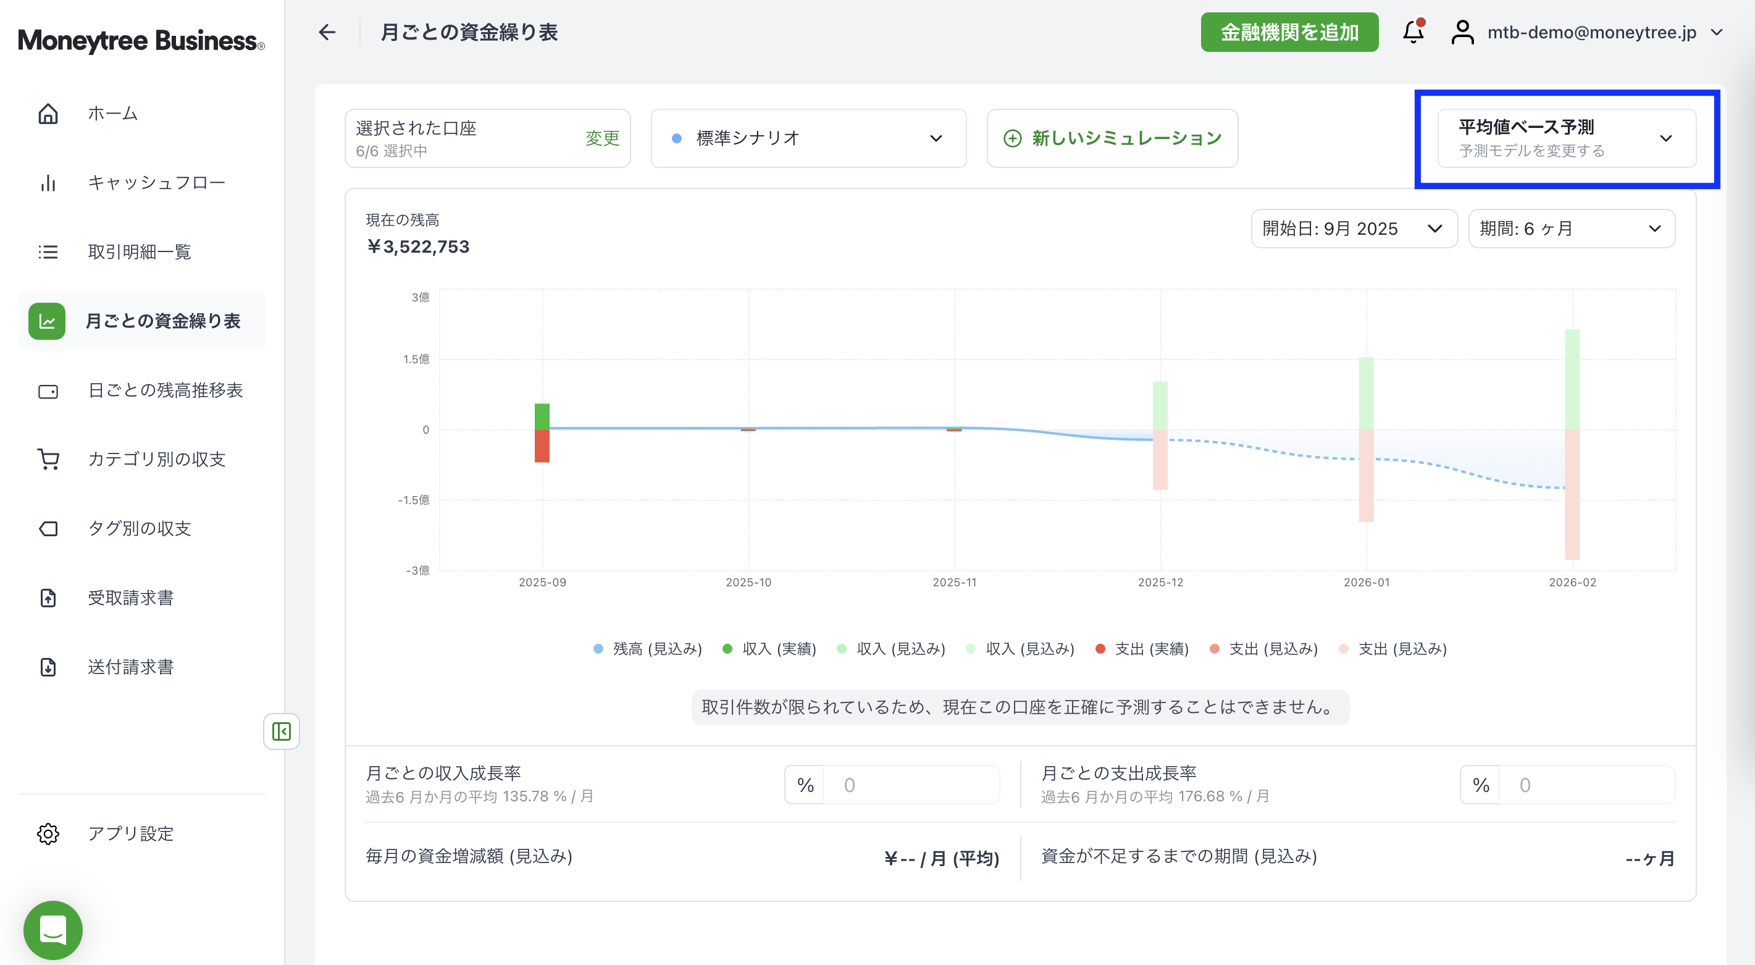Click the monthly income growth rate field
The width and height of the screenshot is (1755, 965).
910,785
